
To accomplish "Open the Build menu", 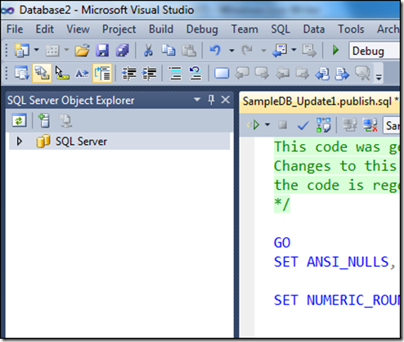I will [x=161, y=29].
